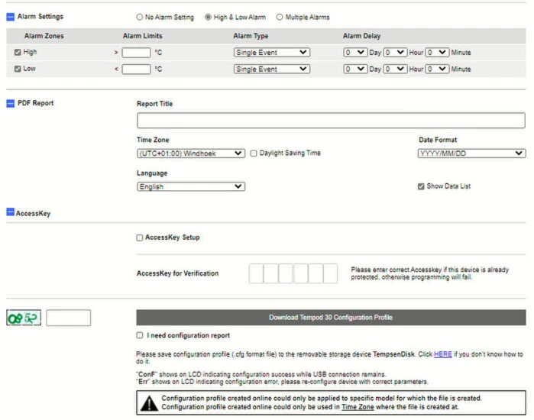This screenshot has width=534, height=420.
Task: Click the captcha verification image
Action: (24, 318)
